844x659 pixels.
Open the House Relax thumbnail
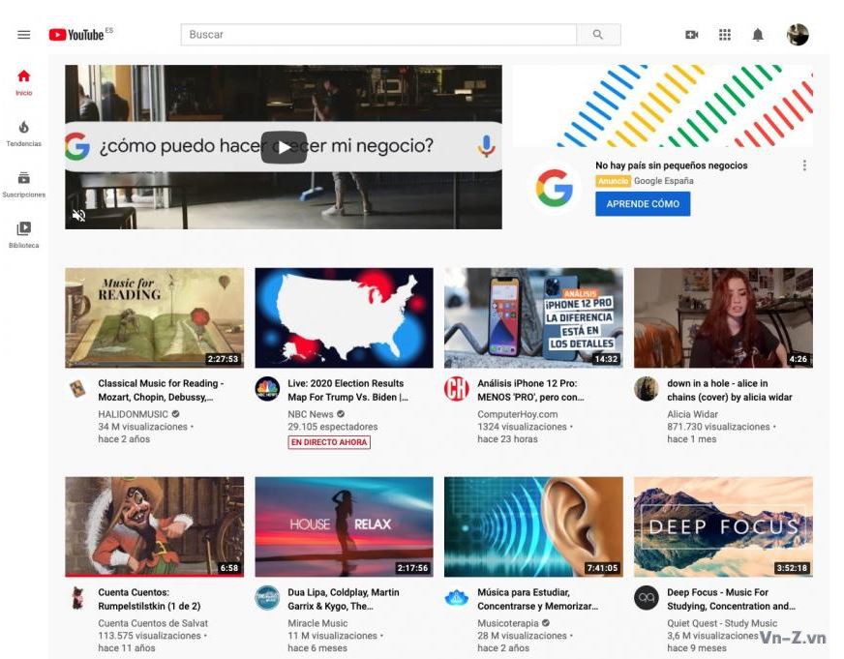coord(344,526)
